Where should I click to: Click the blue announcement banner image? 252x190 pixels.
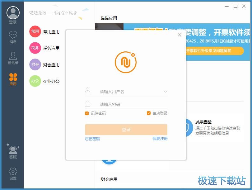(x=218, y=42)
